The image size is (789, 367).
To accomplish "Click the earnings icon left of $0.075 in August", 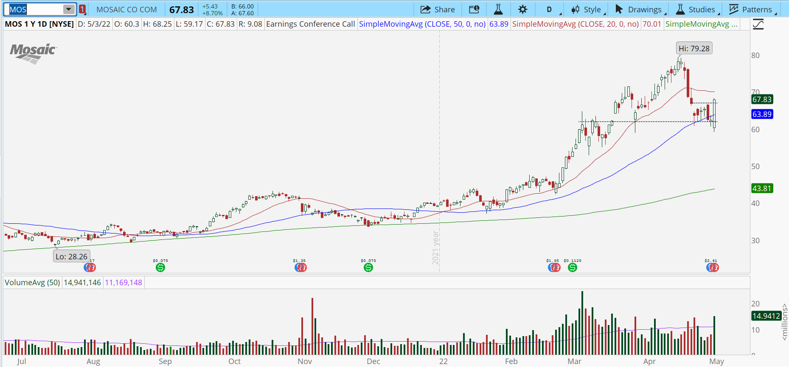I will [x=90, y=267].
